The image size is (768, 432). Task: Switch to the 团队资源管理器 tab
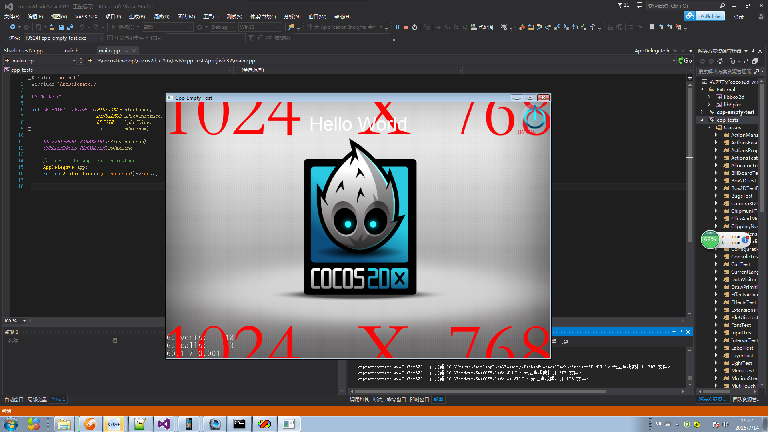(746, 399)
